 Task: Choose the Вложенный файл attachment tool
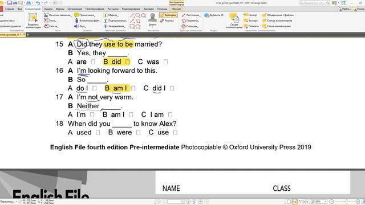(87, 20)
